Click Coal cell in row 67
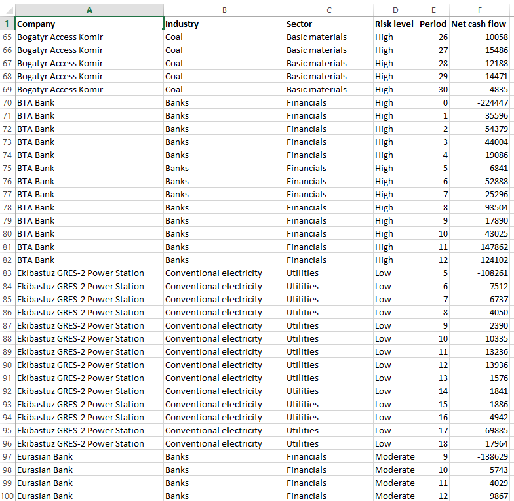This screenshot has width=514, height=501. (224, 63)
